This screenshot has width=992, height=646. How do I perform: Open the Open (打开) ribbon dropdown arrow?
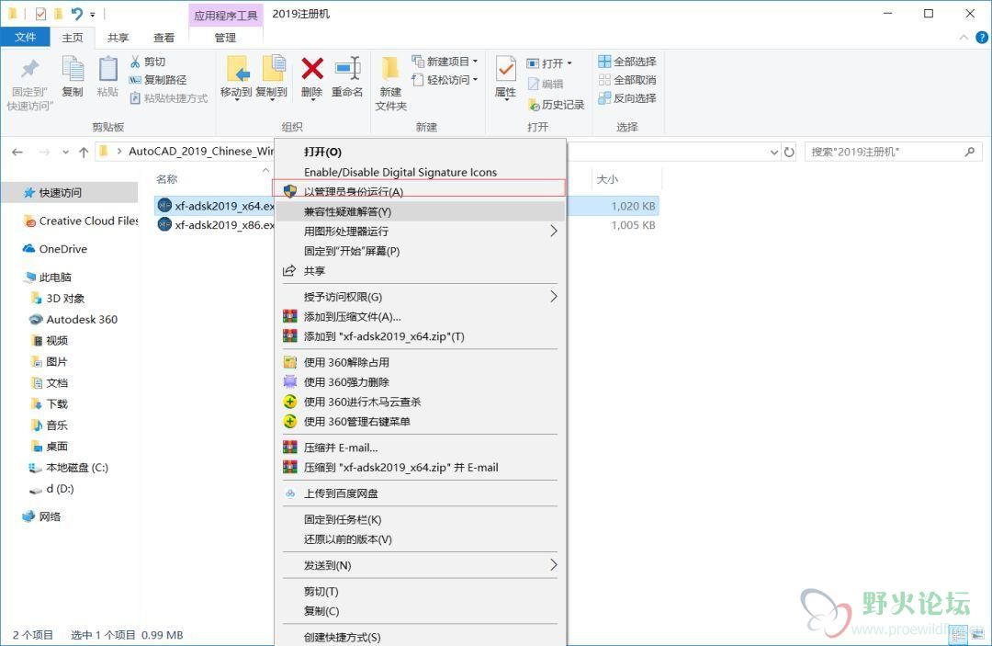569,63
